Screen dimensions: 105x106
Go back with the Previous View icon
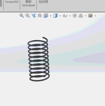tap(34, 16)
